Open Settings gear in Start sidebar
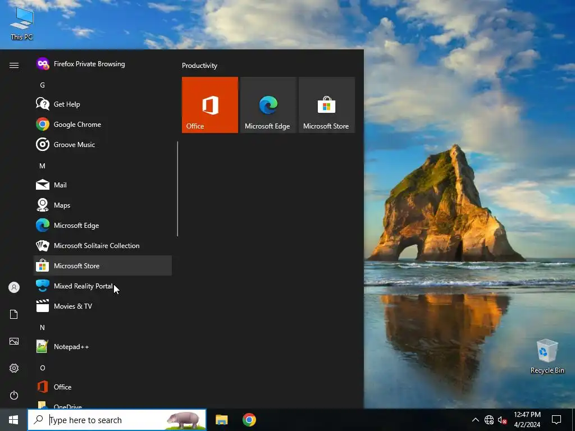This screenshot has width=575, height=431. (x=14, y=368)
